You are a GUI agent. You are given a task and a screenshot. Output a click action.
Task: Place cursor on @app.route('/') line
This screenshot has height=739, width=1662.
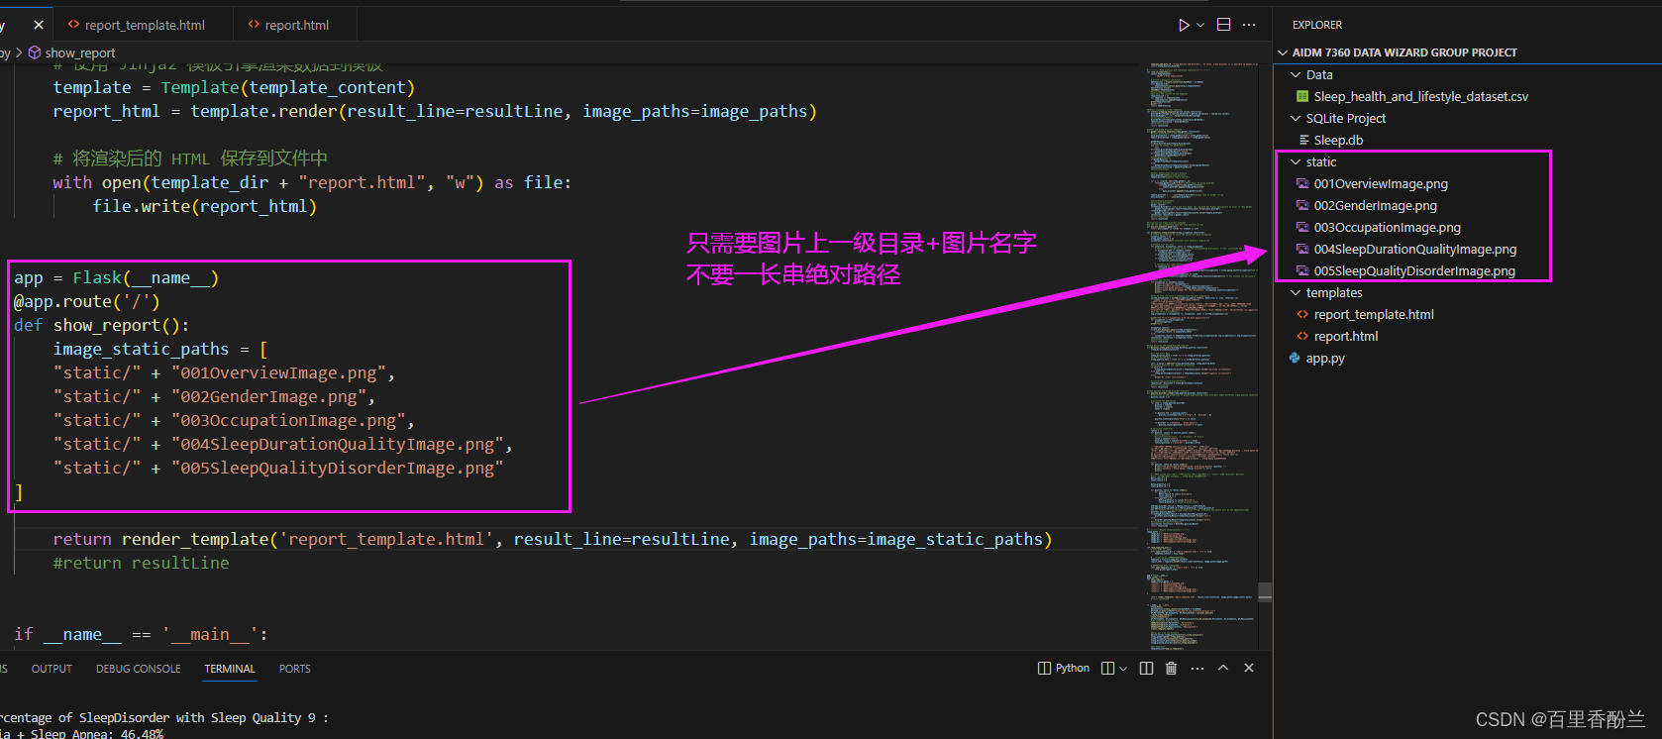(x=87, y=302)
